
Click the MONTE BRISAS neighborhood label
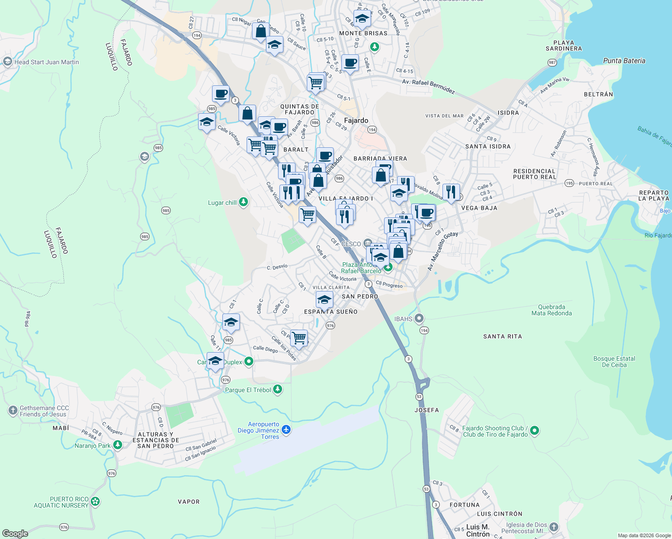tap(363, 33)
